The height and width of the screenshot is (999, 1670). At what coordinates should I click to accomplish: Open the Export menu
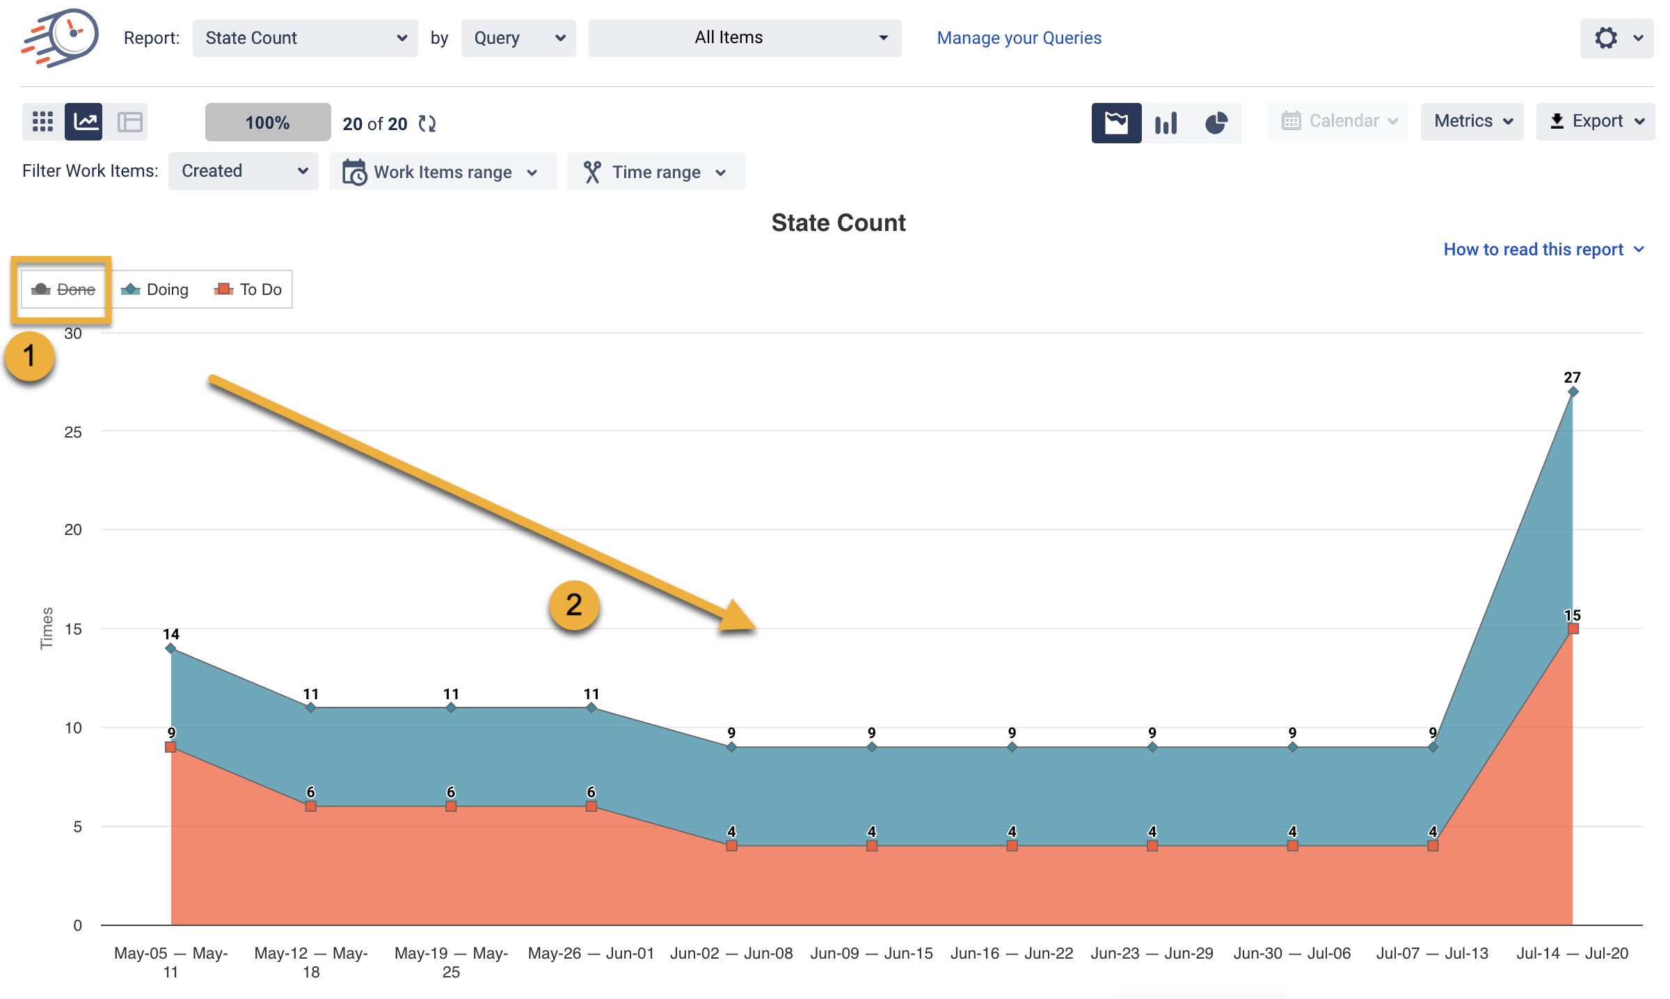pyautogui.click(x=1596, y=121)
